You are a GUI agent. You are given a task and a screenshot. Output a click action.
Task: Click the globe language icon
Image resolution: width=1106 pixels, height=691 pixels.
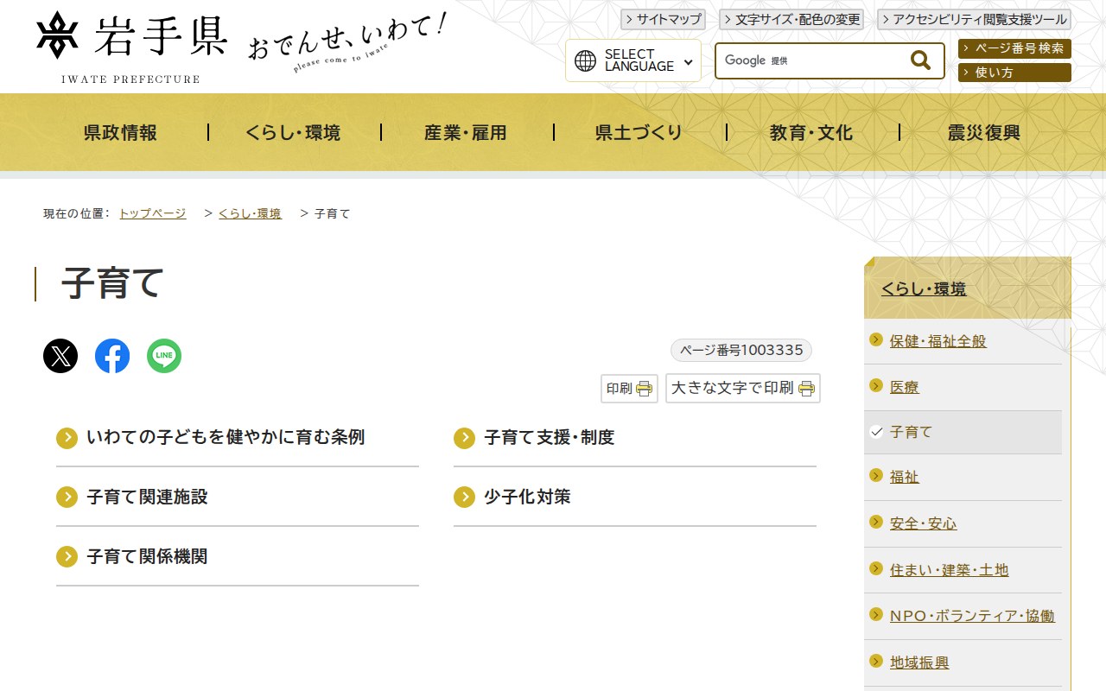pyautogui.click(x=586, y=60)
